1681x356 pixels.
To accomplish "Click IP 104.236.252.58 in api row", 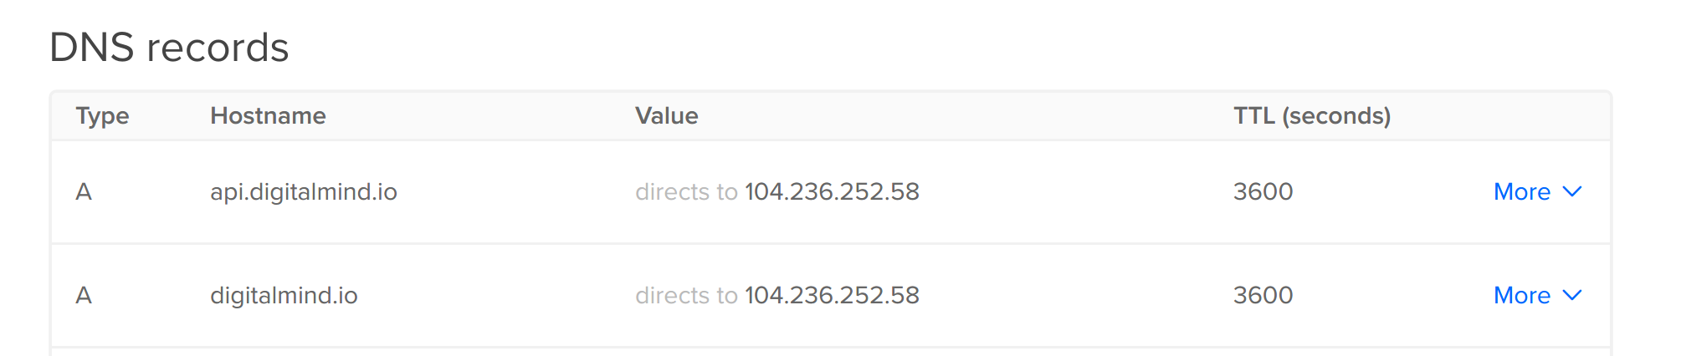I will tap(832, 192).
